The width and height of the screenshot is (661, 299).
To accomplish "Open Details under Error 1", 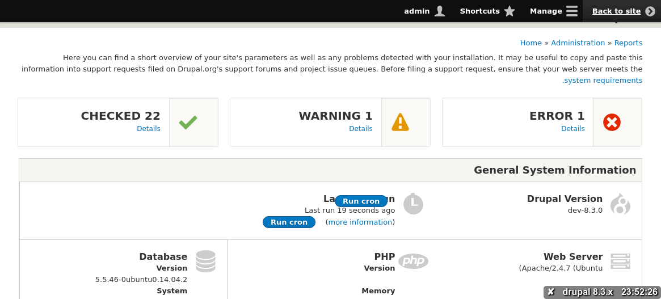I will (573, 129).
